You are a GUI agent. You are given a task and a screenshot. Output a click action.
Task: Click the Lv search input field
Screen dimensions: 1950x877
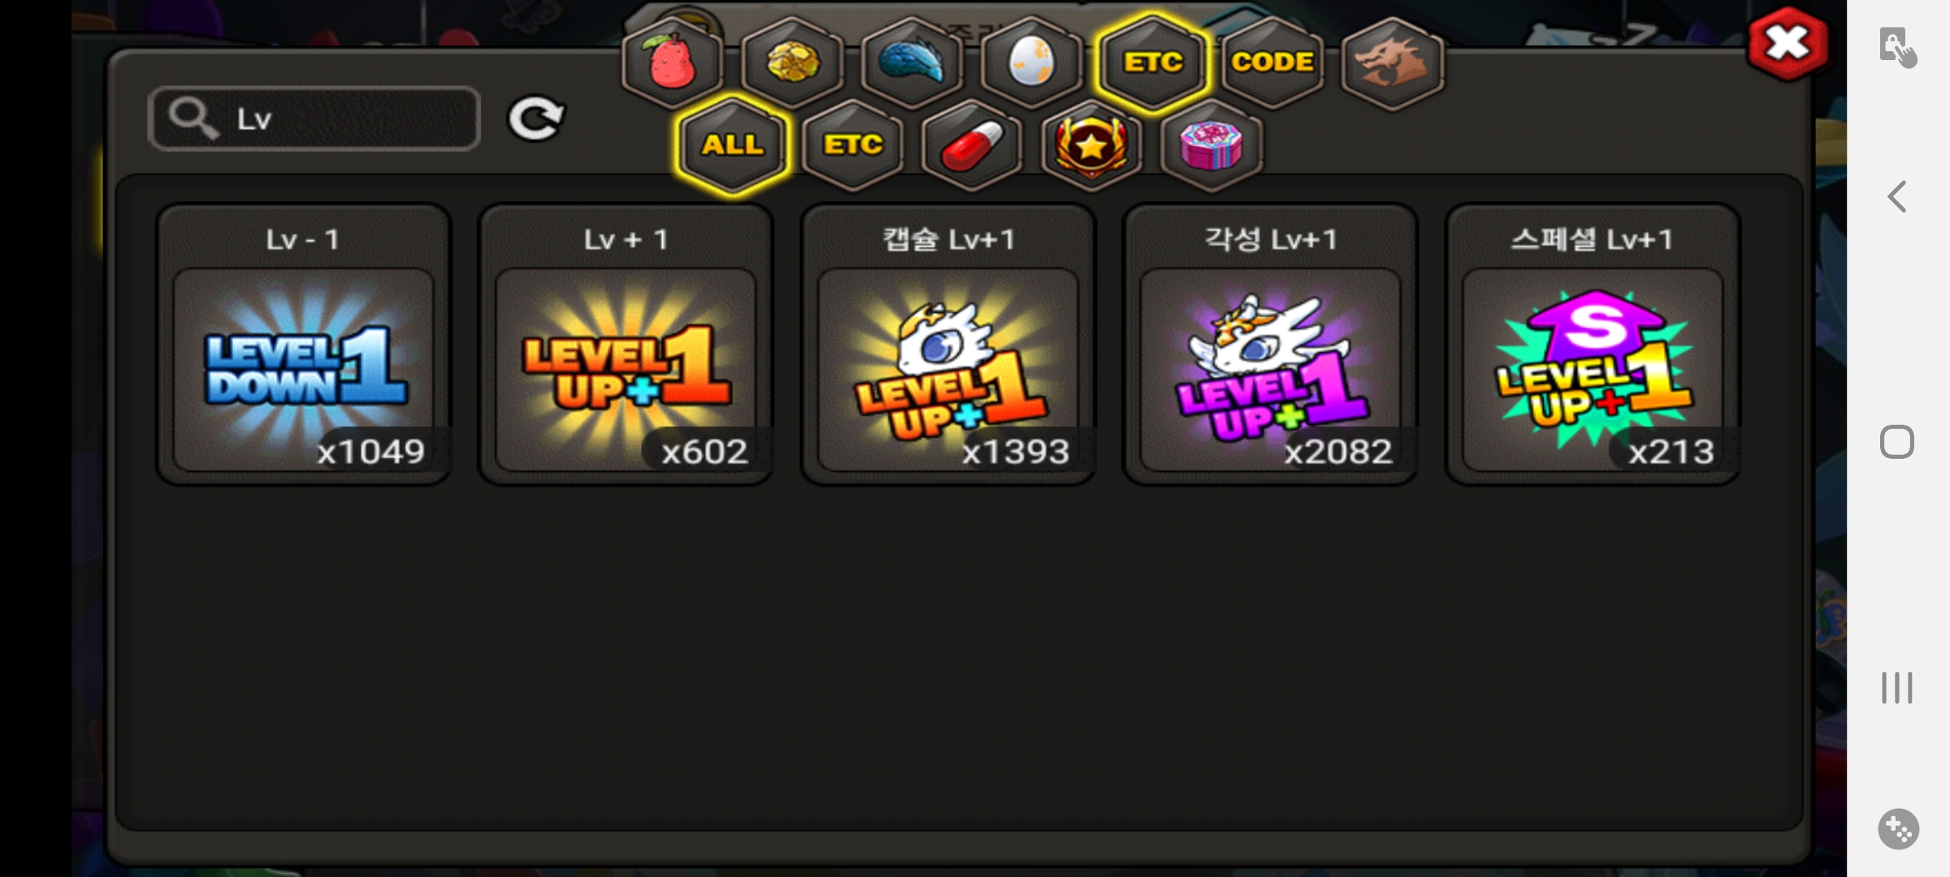(314, 119)
